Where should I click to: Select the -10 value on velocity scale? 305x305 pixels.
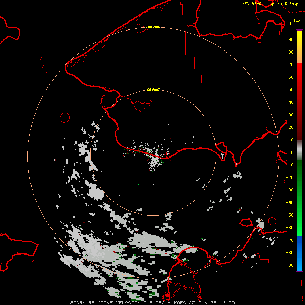tap(290, 165)
